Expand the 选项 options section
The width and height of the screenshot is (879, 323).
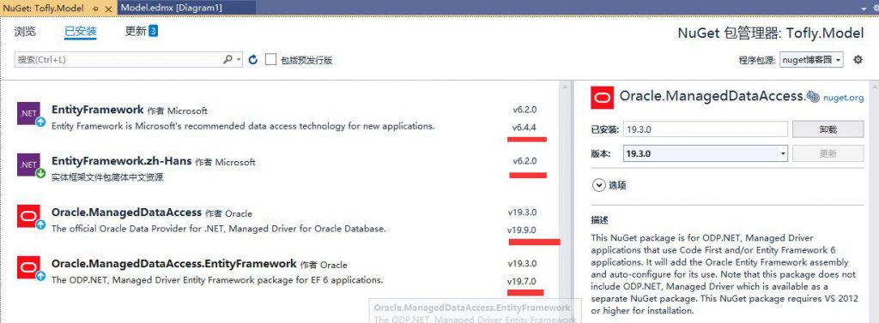(x=598, y=185)
